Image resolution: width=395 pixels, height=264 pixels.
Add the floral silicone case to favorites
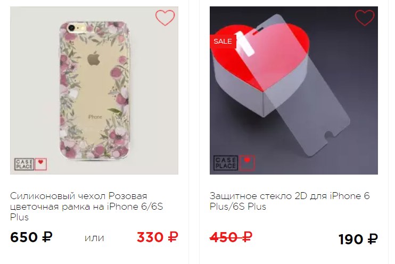[165, 18]
